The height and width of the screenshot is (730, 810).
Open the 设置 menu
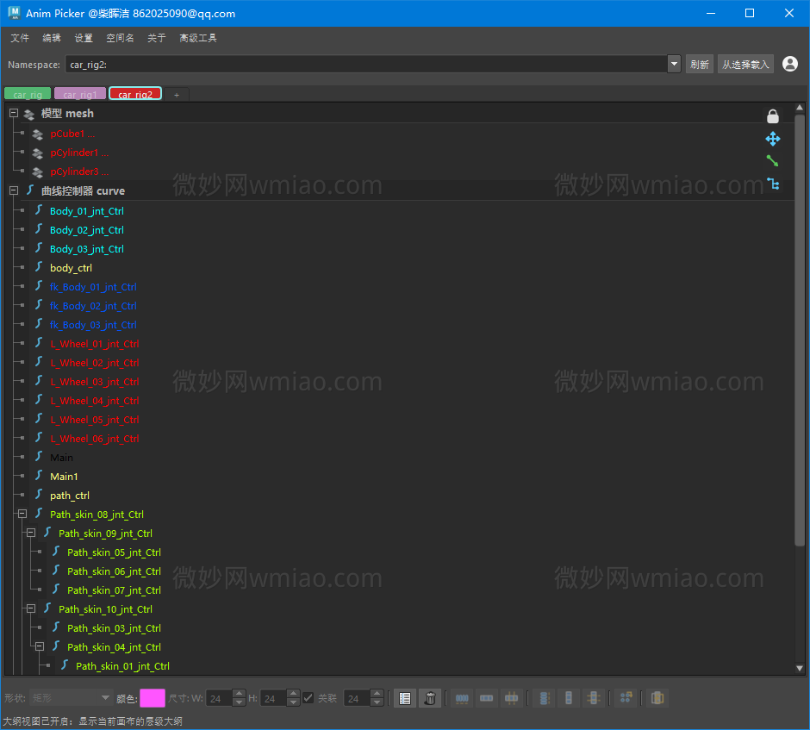point(84,38)
